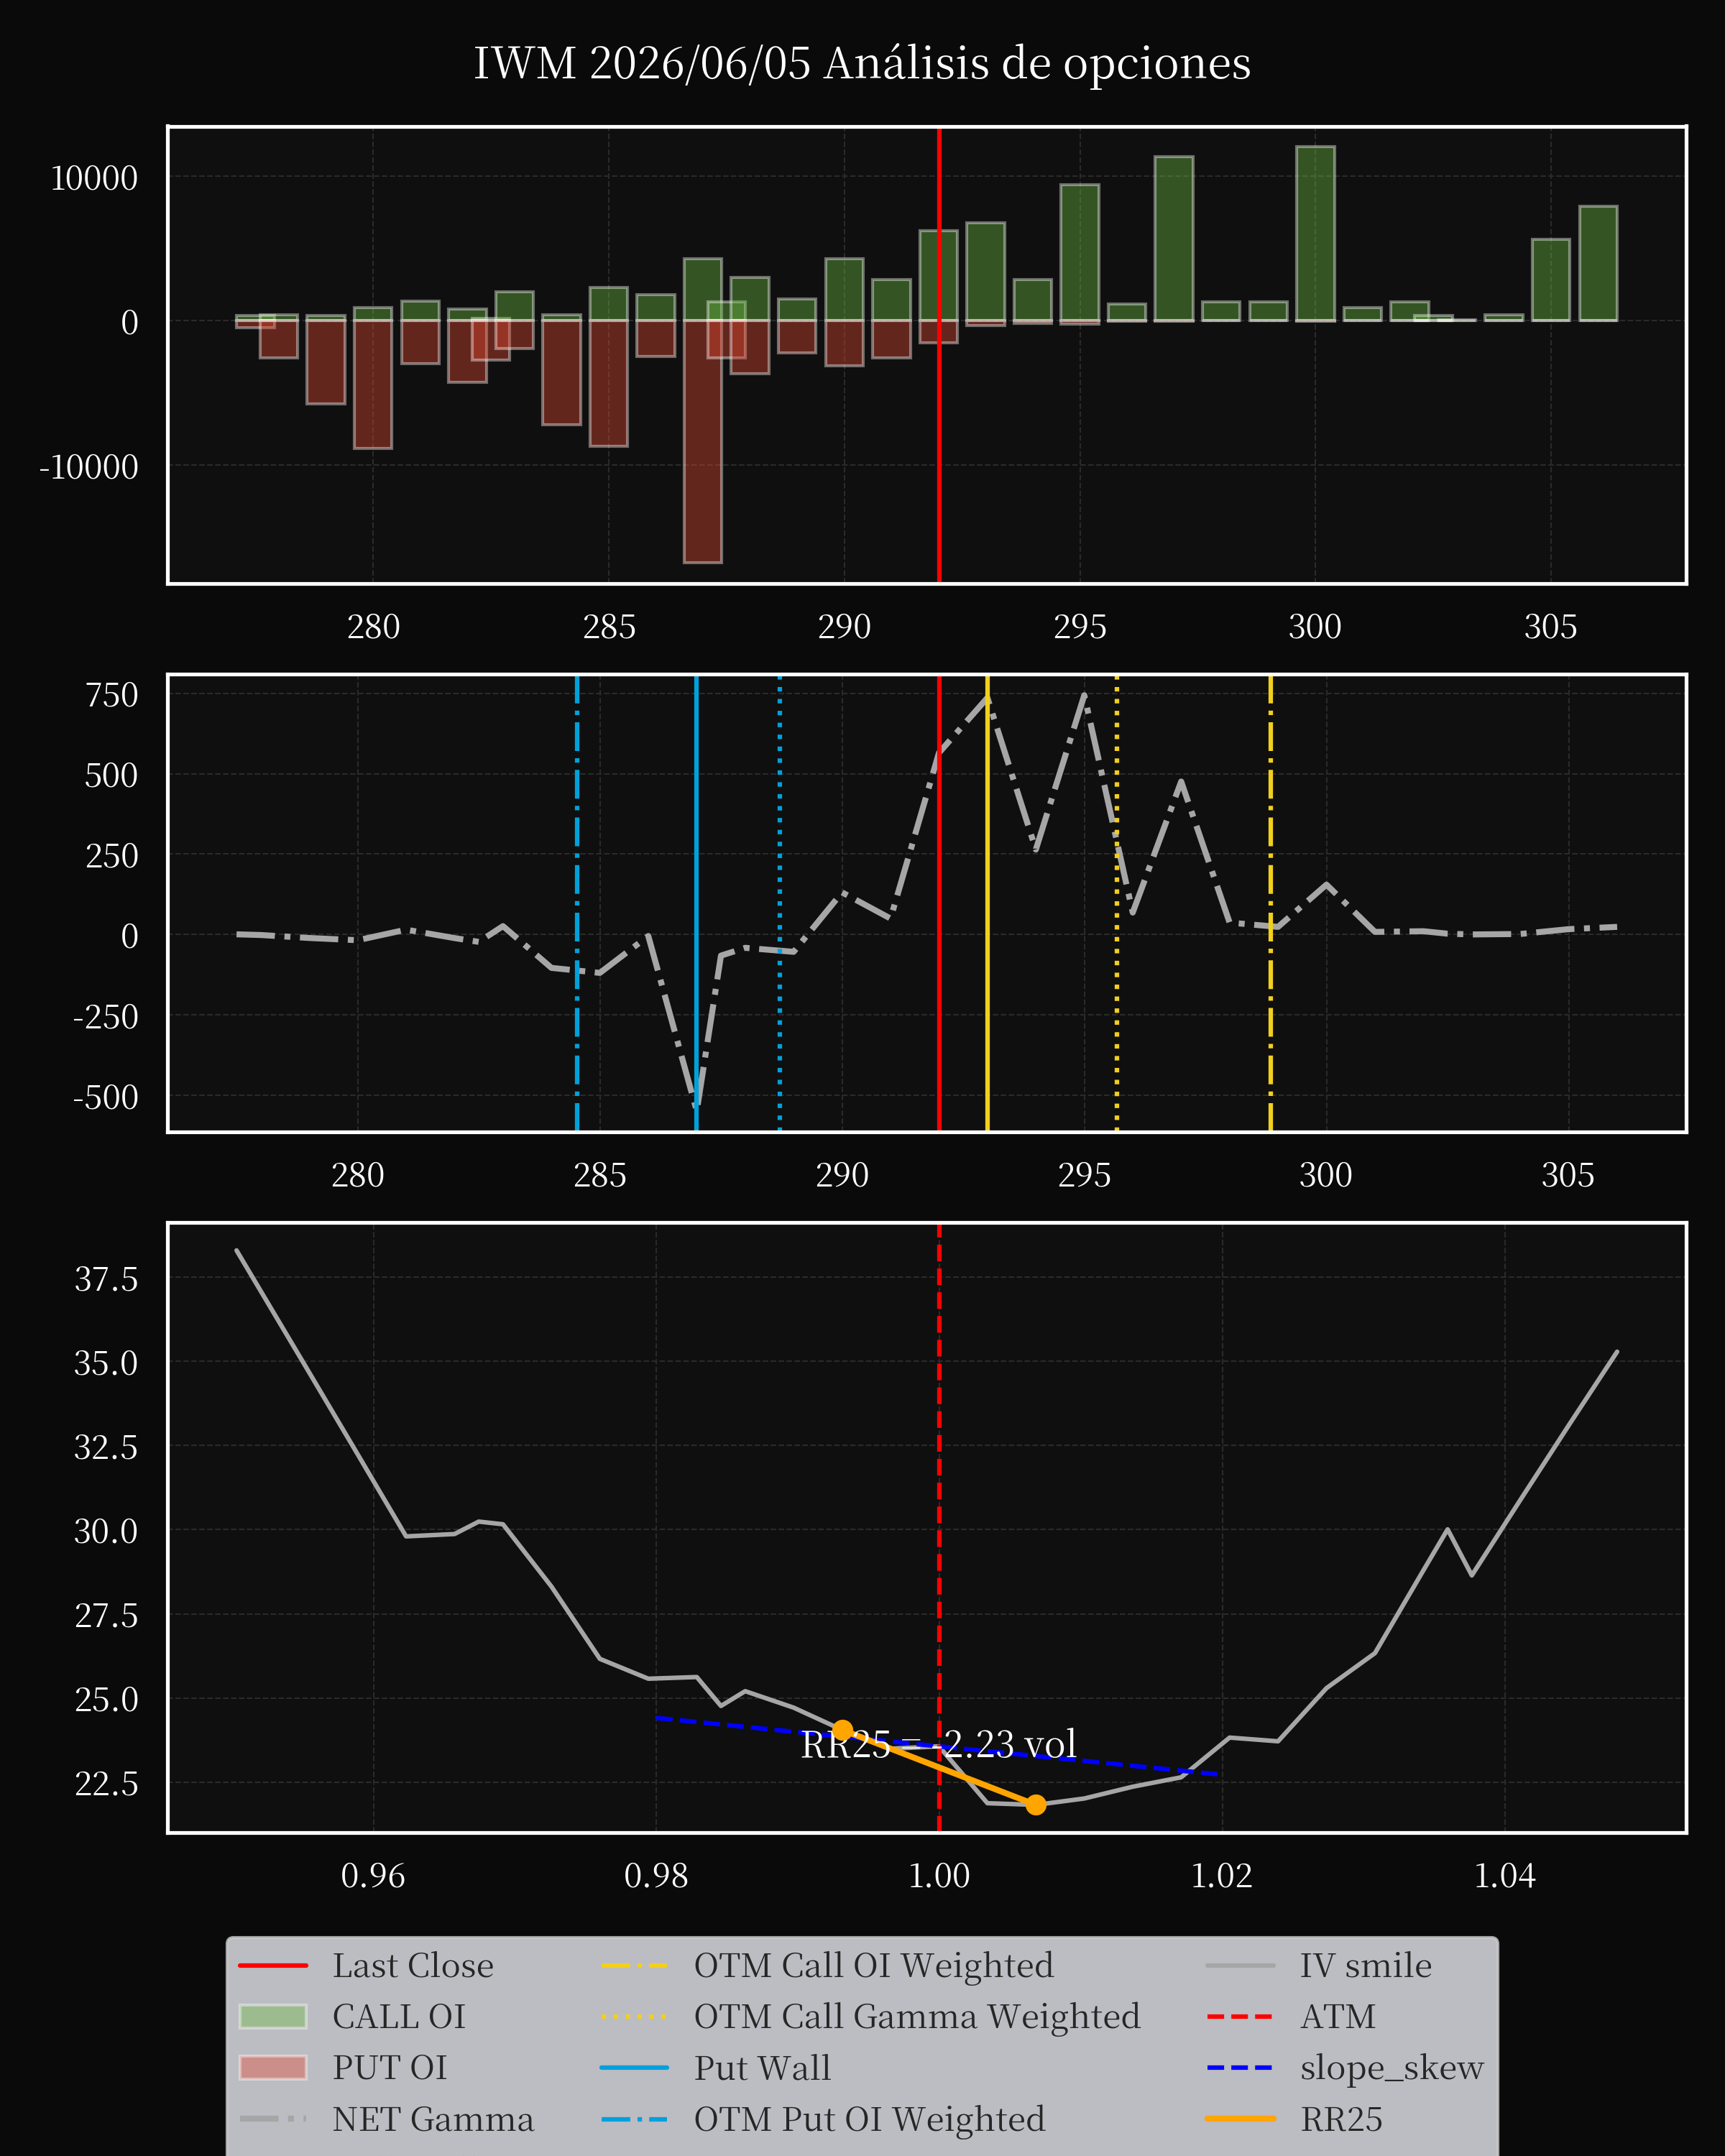Viewport: 1725px width, 2156px height.
Task: Click the '-500' y-axis label in the gamma chart
Action: pos(106,1097)
